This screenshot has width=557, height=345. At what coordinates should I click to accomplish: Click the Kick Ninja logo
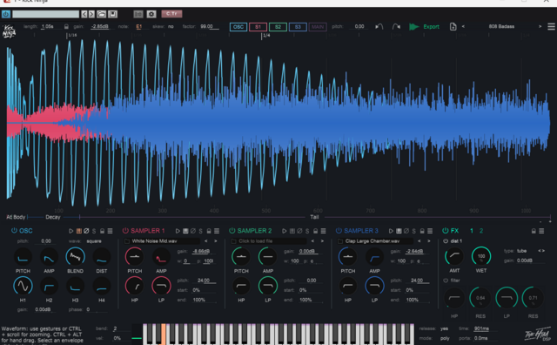point(9,31)
